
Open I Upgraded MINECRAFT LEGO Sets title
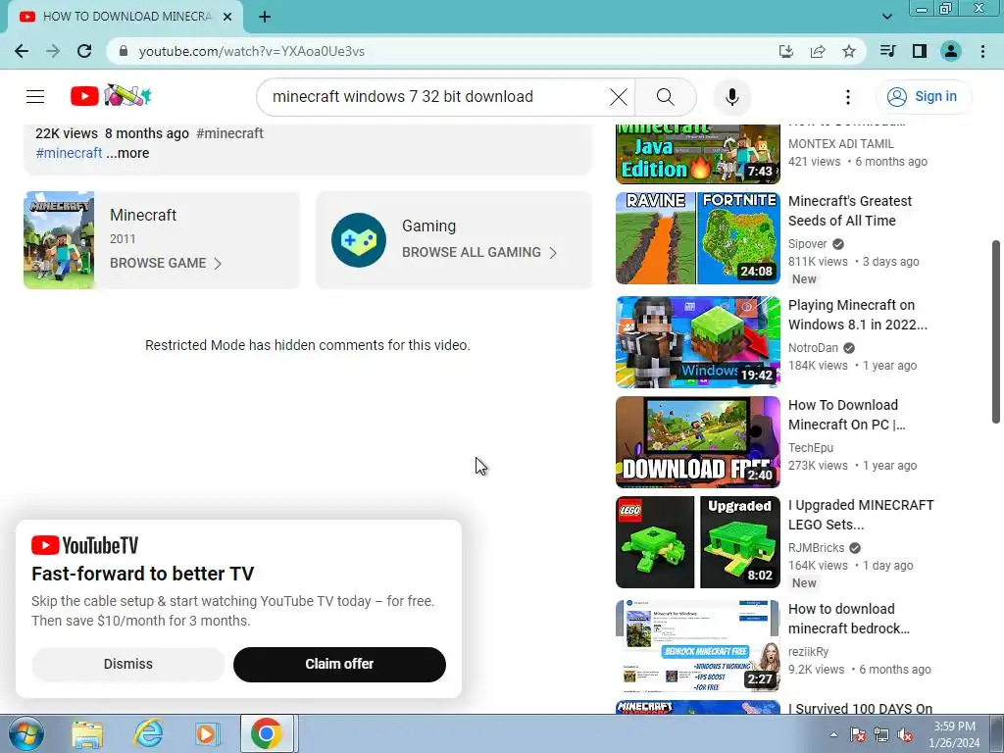(x=861, y=515)
